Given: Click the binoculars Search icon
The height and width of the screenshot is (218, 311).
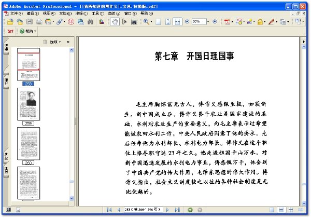Looking at the screenshot, I should 90,22.
